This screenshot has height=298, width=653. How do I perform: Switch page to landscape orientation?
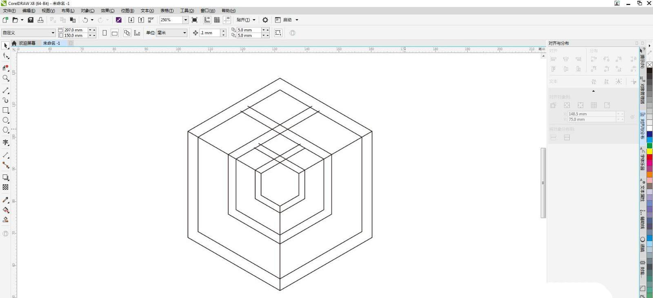pyautogui.click(x=115, y=33)
